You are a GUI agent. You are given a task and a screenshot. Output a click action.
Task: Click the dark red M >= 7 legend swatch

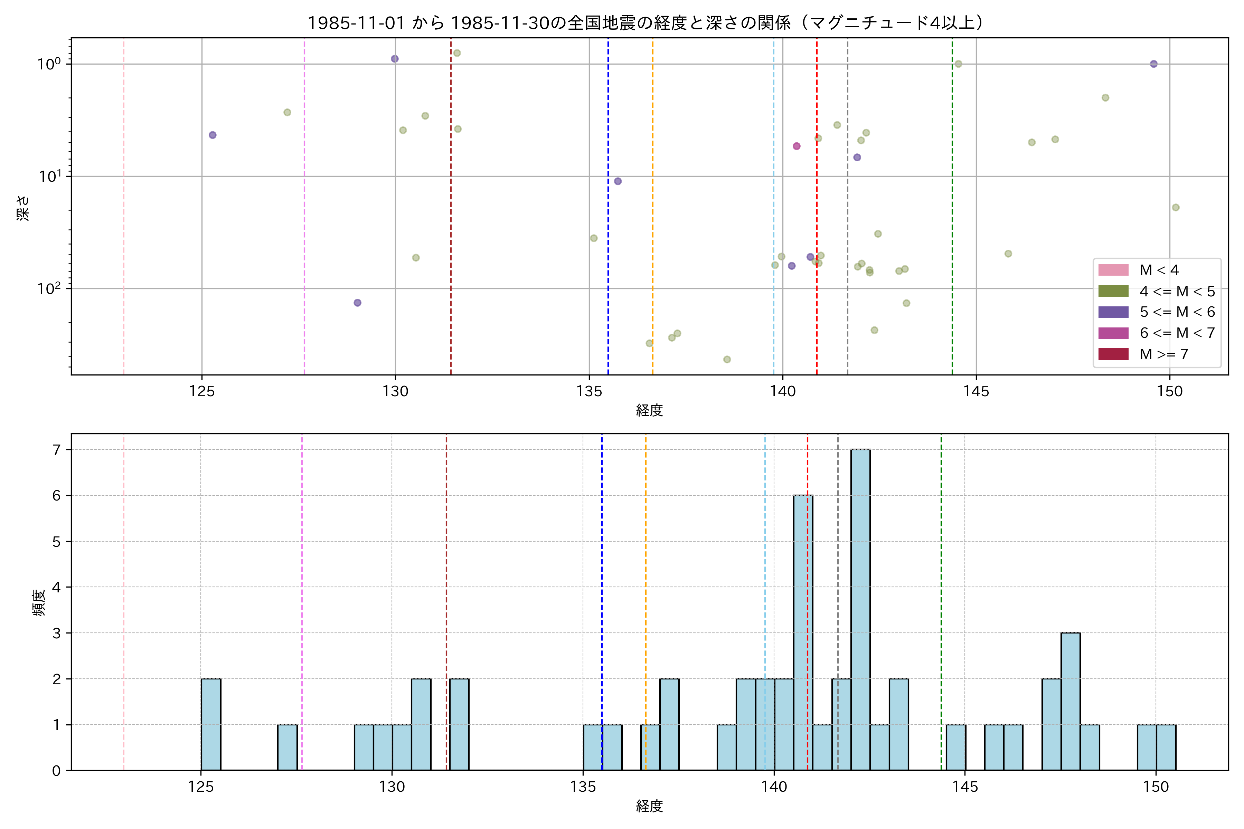click(x=1113, y=354)
